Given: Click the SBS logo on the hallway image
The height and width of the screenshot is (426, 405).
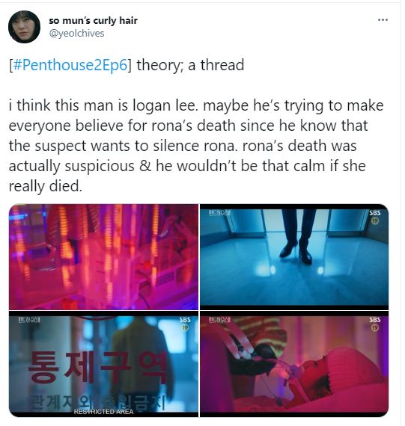Looking at the screenshot, I should tap(375, 213).
